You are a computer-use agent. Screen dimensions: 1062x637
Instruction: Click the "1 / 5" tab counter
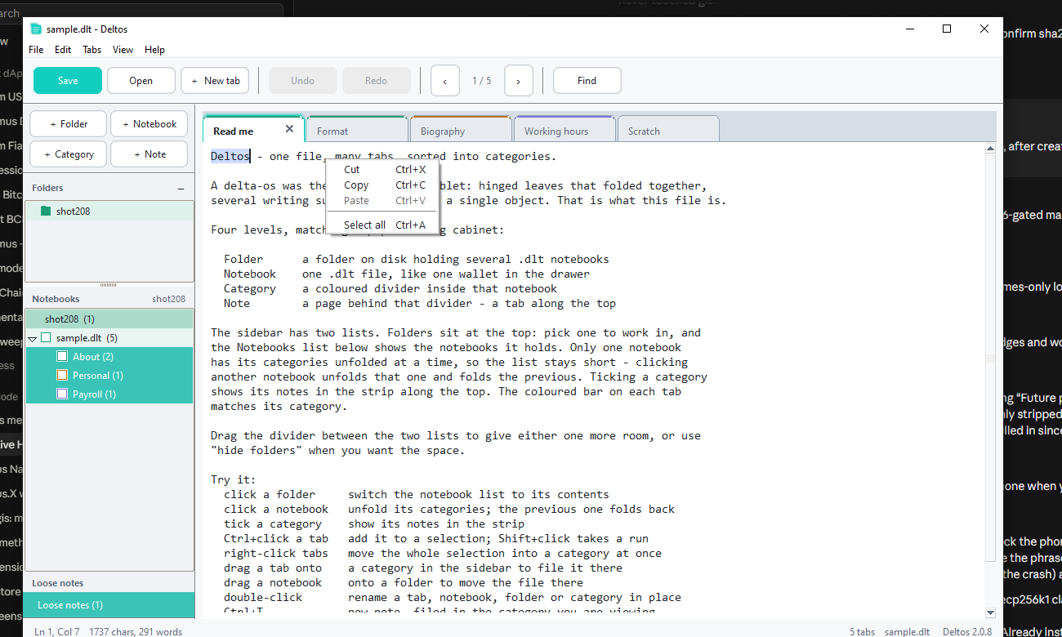click(x=482, y=81)
